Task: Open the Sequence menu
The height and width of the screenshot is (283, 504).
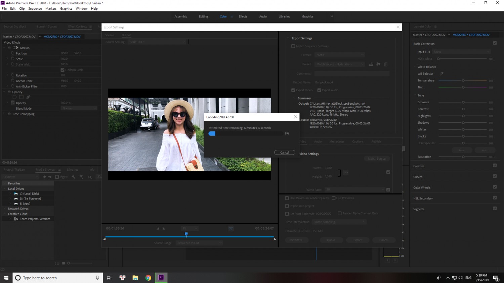Action: pyautogui.click(x=35, y=9)
